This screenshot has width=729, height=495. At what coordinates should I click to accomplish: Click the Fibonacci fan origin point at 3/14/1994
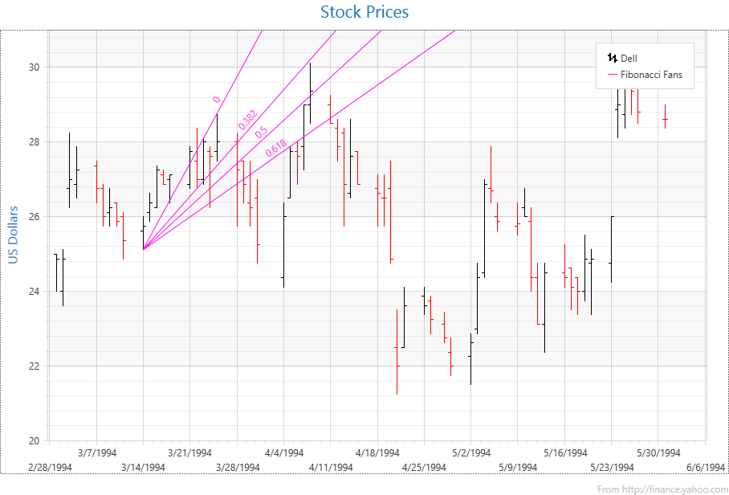pos(143,250)
